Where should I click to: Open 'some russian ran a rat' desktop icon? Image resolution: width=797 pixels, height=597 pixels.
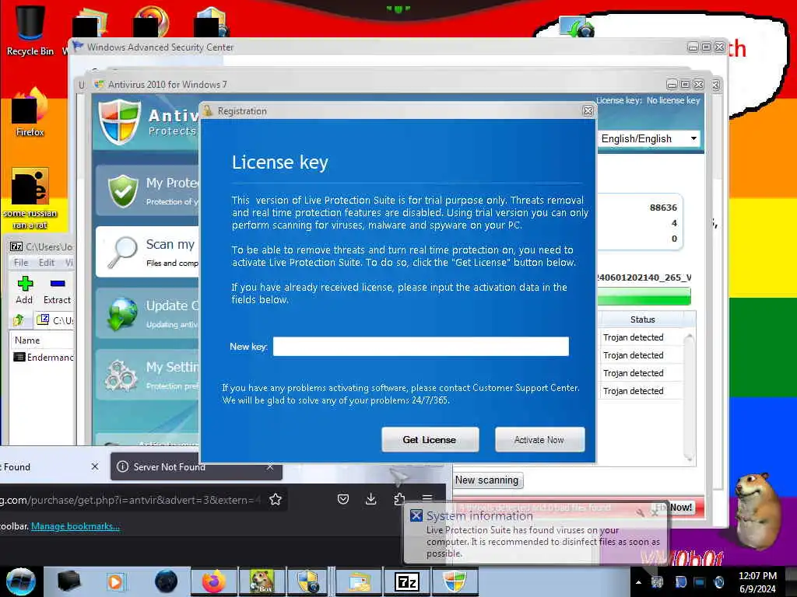pyautogui.click(x=30, y=198)
